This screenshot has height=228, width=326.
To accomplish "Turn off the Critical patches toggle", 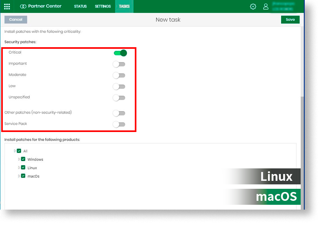I will click(120, 53).
